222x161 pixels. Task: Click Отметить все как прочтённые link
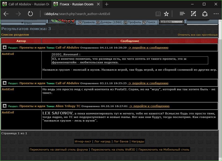(198, 35)
